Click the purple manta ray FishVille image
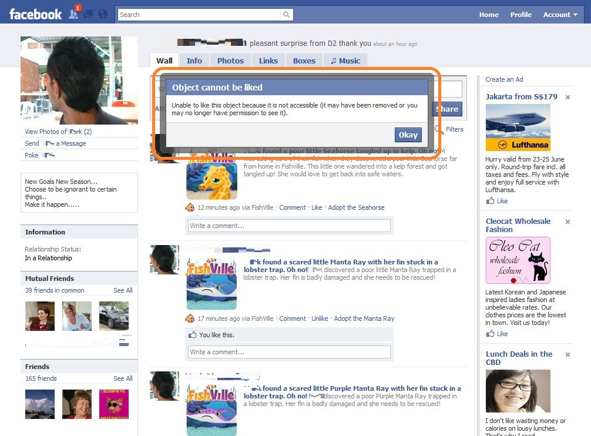591x436 pixels. point(212,410)
